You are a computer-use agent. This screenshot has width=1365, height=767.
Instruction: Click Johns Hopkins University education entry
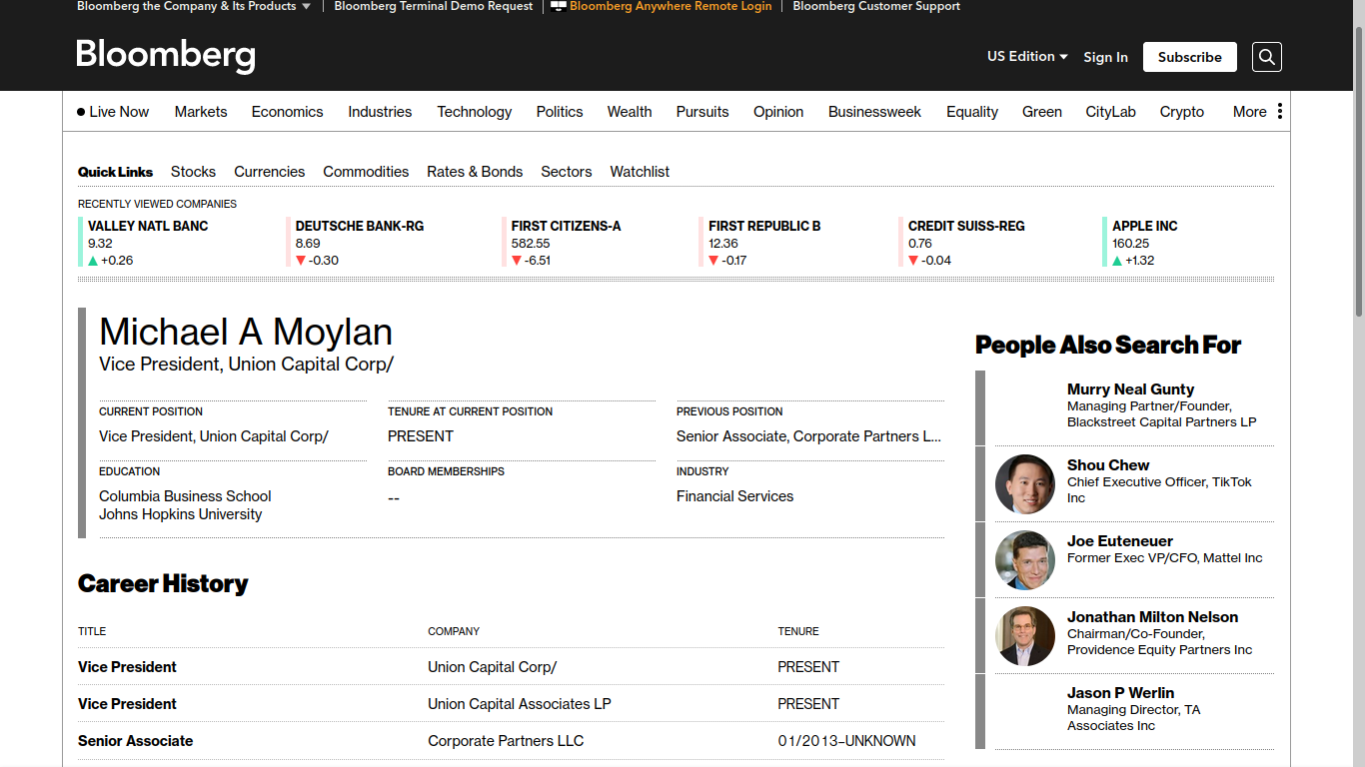point(181,514)
